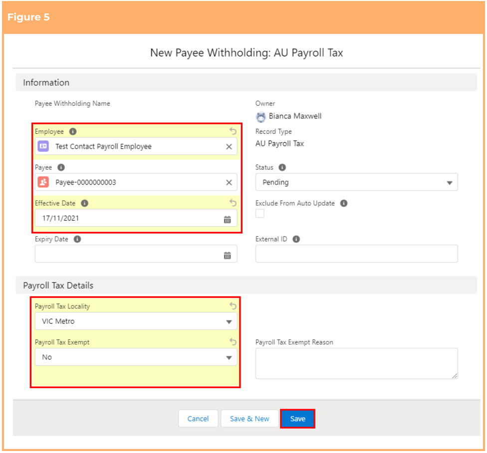Click the Expiry Date info icon
The width and height of the screenshot is (487, 453).
[77, 239]
